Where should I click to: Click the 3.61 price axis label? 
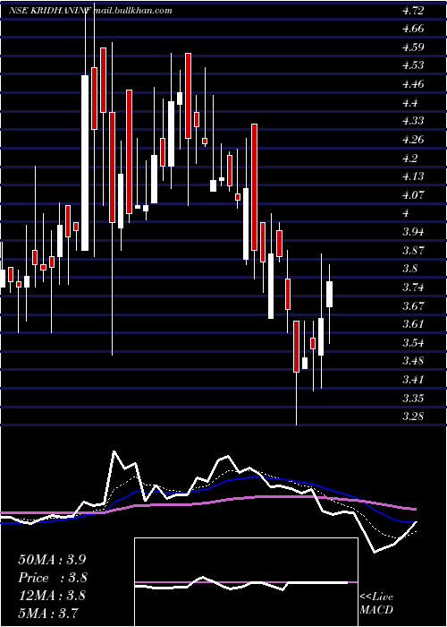[413, 324]
